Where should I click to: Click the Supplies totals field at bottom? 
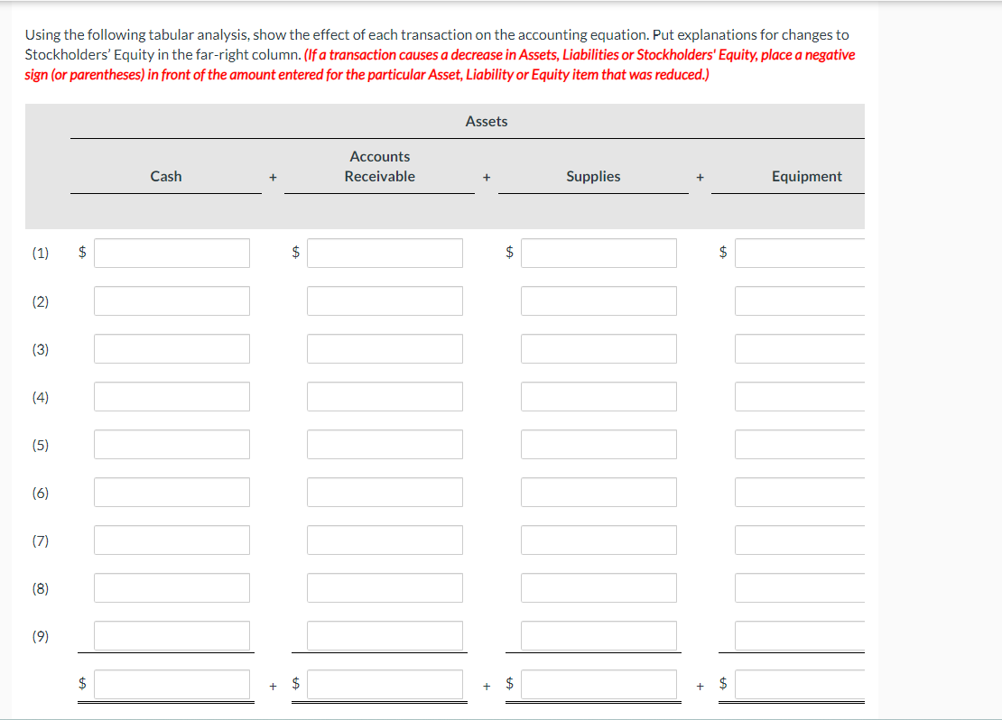pos(598,684)
